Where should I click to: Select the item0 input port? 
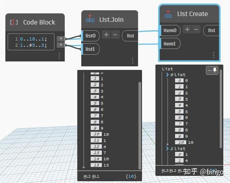(170, 30)
